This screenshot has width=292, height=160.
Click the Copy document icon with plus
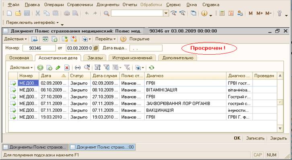[54, 39]
